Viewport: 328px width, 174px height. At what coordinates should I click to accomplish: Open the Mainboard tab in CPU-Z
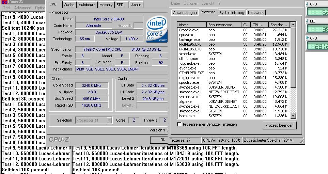click(x=87, y=5)
